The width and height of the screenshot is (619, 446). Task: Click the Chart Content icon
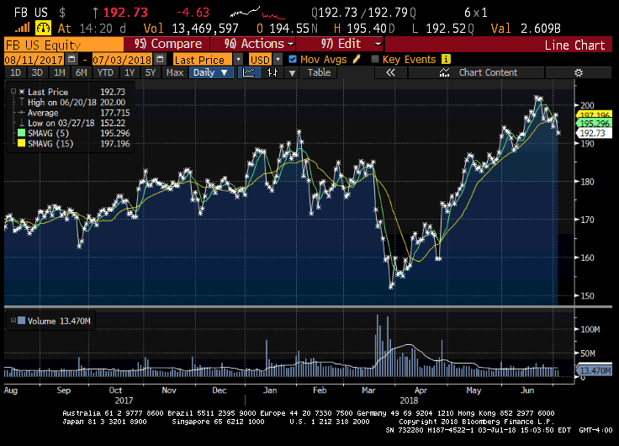pyautogui.click(x=445, y=72)
